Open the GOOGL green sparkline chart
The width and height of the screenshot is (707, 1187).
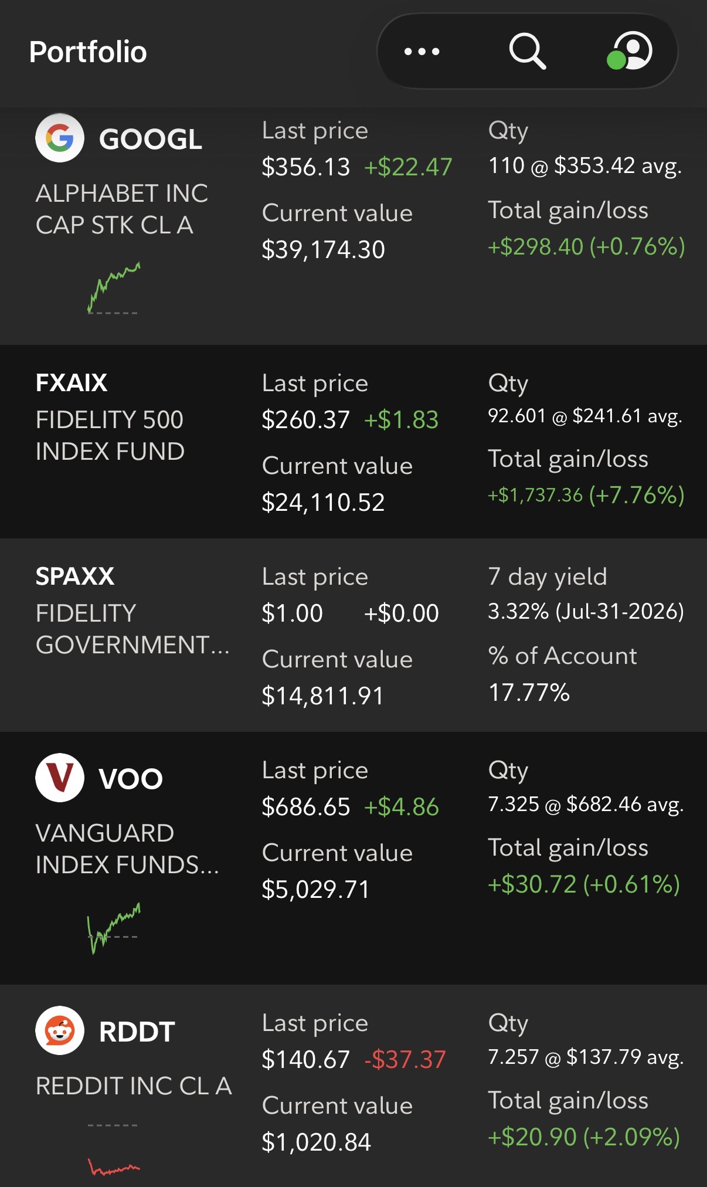pyautogui.click(x=113, y=288)
